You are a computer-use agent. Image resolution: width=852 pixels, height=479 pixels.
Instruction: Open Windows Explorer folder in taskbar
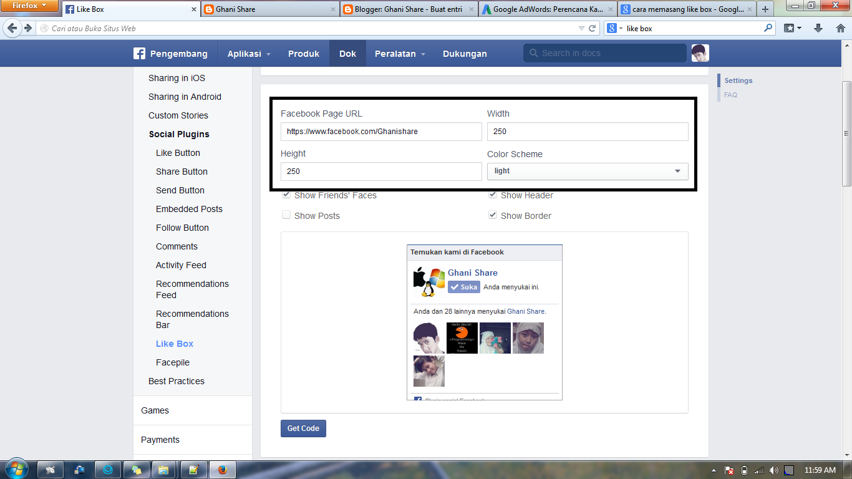pos(163,470)
